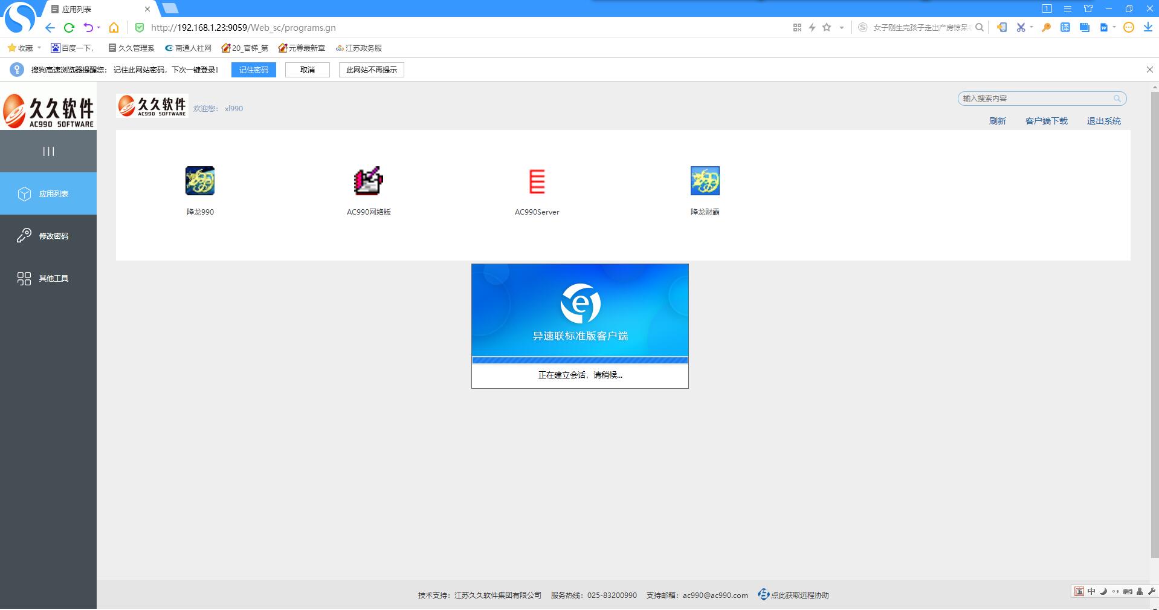Open the 百度一下 bookmark
Screen dimensions: 1159x610
(x=72, y=48)
